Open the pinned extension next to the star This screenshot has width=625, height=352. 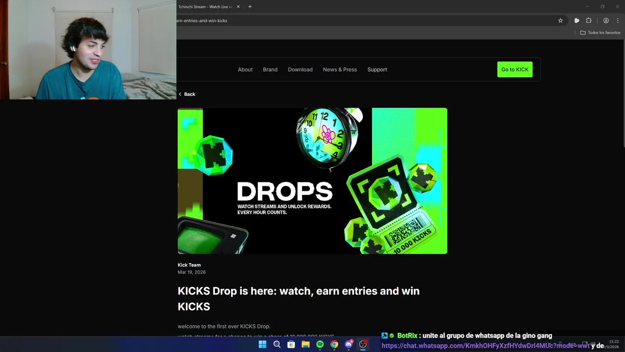coord(577,21)
